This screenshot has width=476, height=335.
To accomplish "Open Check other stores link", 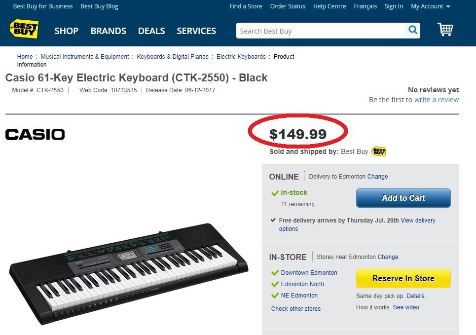I will click(296, 309).
